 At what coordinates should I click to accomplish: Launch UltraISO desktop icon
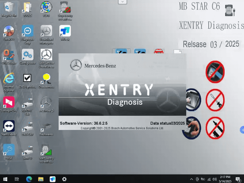pos(9,33)
